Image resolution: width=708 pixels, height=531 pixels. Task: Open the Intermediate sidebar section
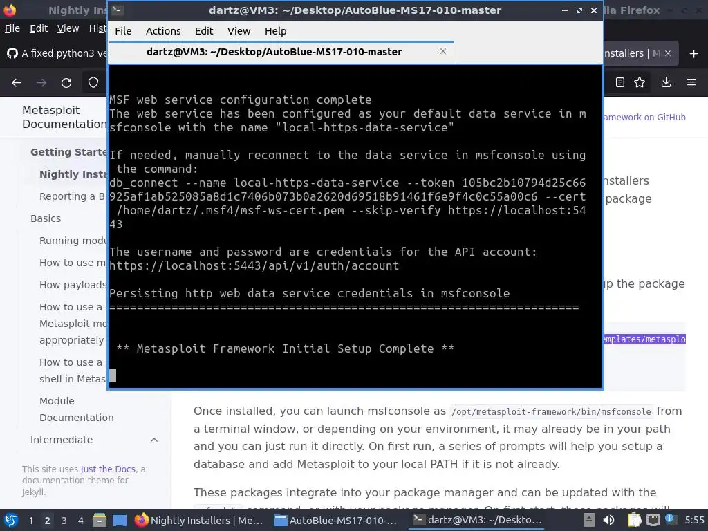pos(62,440)
